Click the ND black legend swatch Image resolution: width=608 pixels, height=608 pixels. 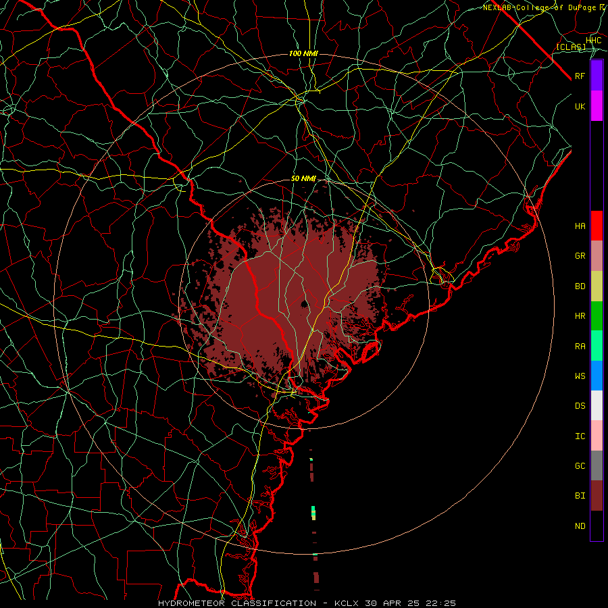(597, 526)
